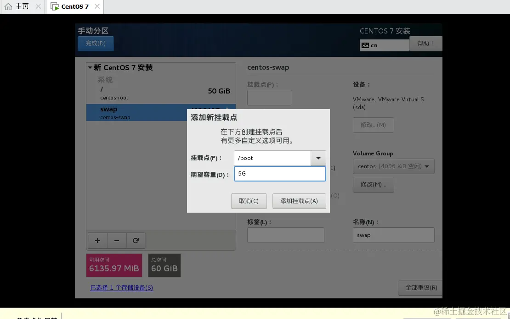Click the 全部重设(R) reset all button
510x319 pixels.
[x=421, y=288]
